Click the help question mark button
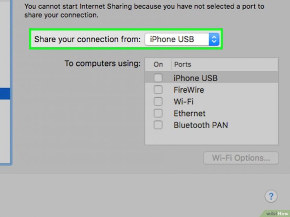The height and width of the screenshot is (217, 290). (271, 196)
